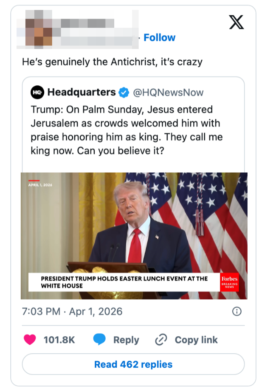The width and height of the screenshot is (274, 391).
Task: Click the HQ Headquarters profile logo
Action: (x=36, y=92)
